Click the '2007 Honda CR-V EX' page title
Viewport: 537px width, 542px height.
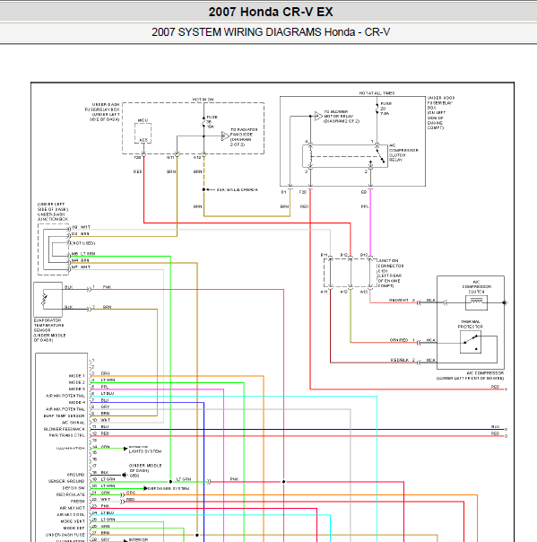click(271, 12)
